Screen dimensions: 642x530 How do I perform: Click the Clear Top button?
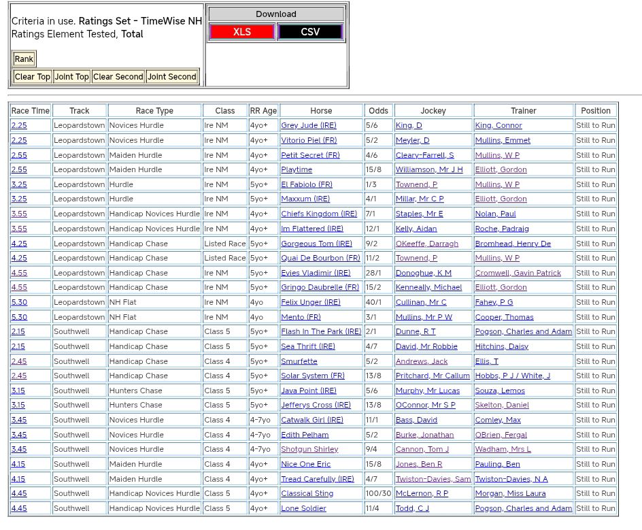pyautogui.click(x=33, y=77)
